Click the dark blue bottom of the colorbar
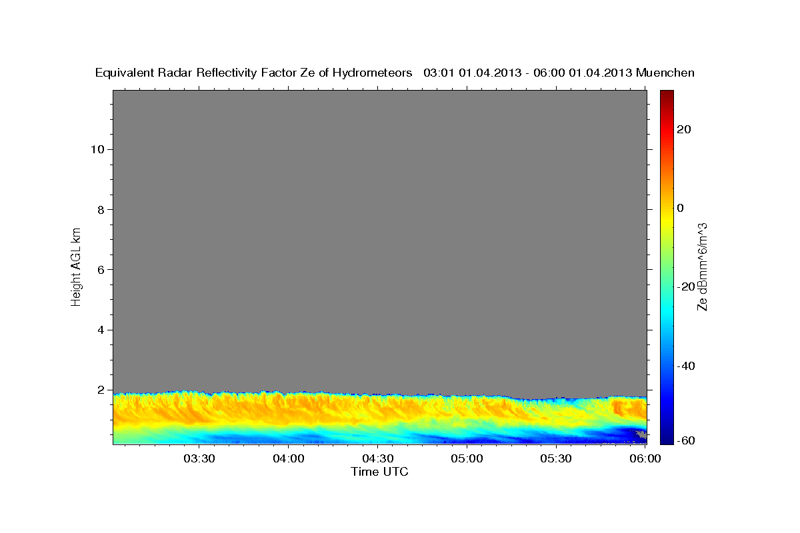 point(667,438)
